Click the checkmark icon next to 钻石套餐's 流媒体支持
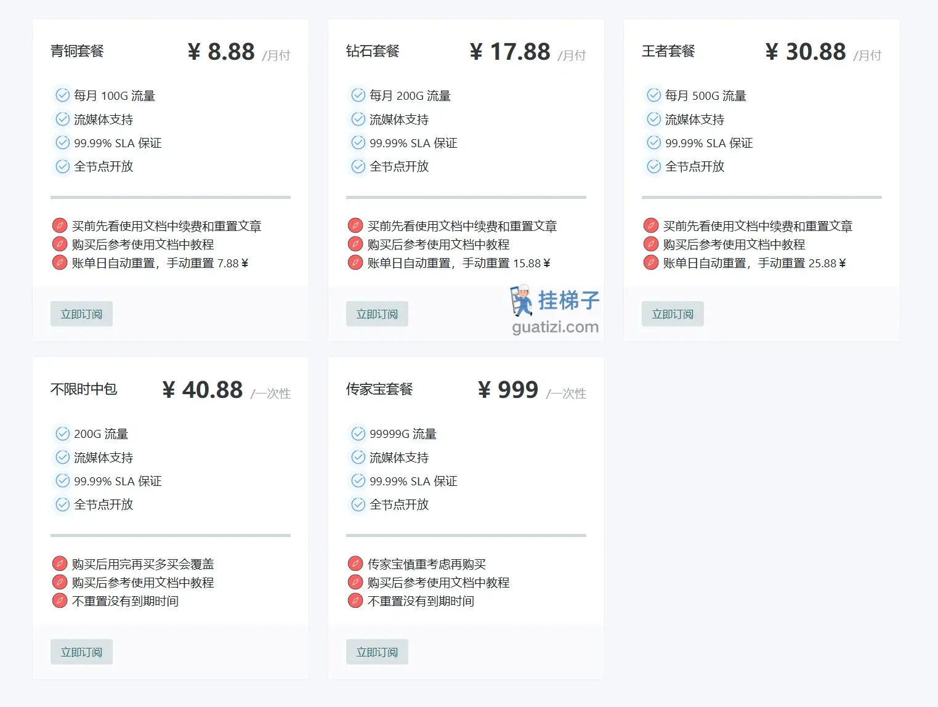938x707 pixels. 357,119
